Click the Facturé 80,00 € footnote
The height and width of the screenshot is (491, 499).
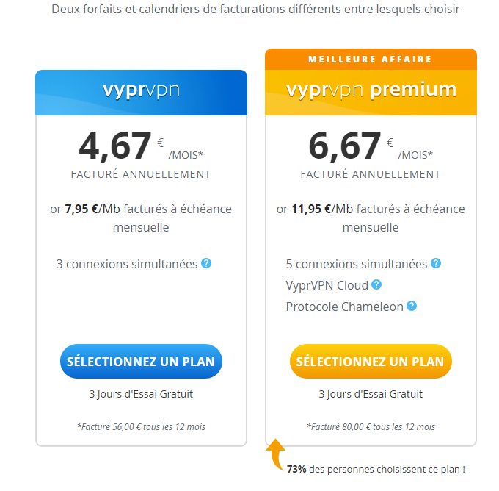coord(371,426)
